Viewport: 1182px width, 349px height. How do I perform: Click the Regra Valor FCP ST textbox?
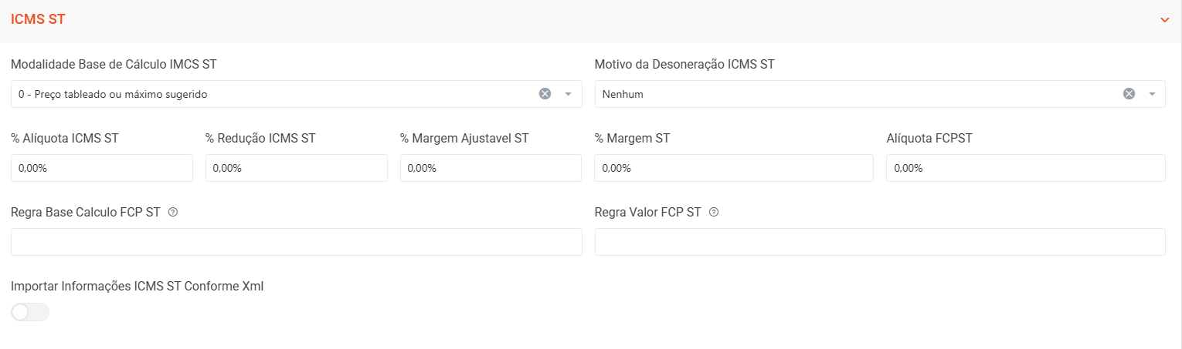click(880, 242)
